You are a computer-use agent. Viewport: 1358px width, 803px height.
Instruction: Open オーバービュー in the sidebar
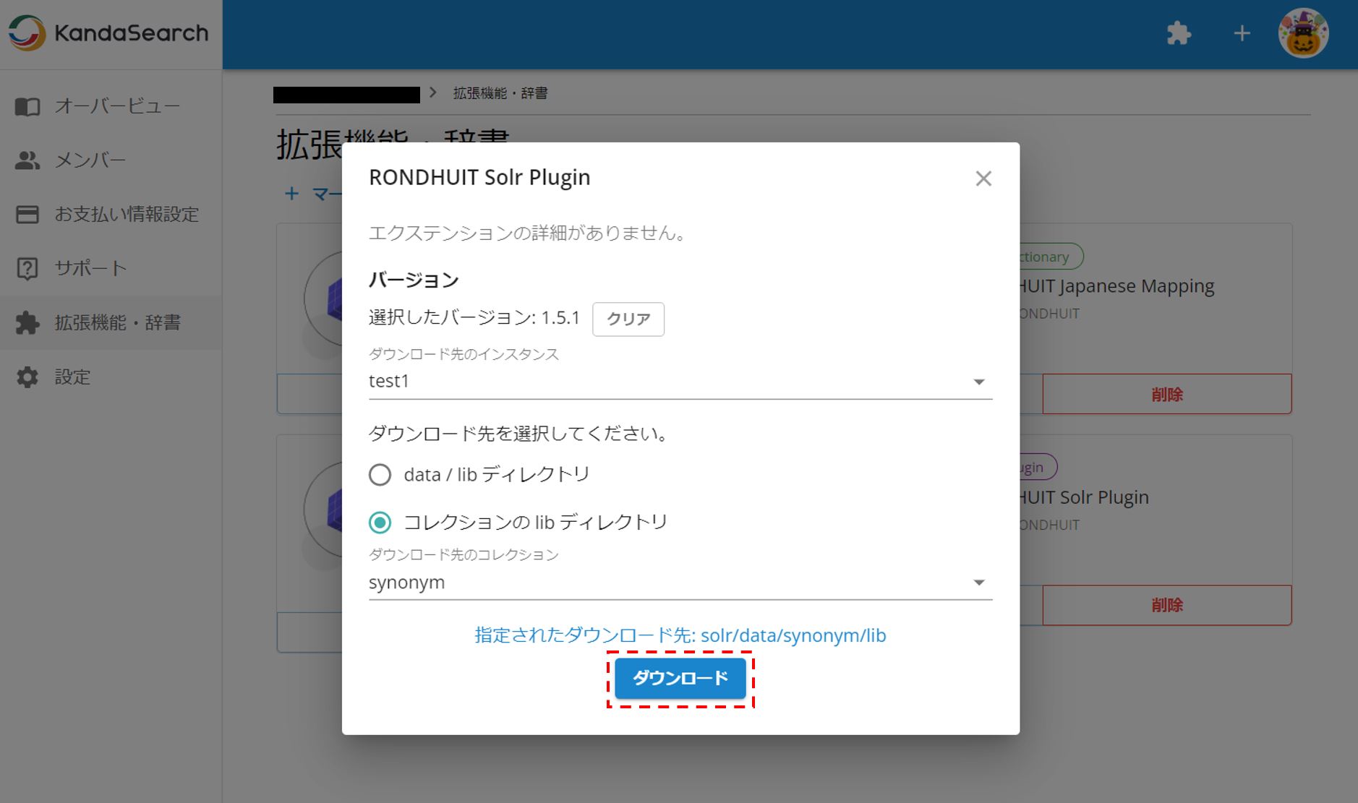[x=111, y=106]
